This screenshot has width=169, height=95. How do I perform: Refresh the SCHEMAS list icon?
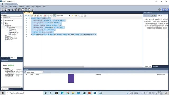[21, 15]
